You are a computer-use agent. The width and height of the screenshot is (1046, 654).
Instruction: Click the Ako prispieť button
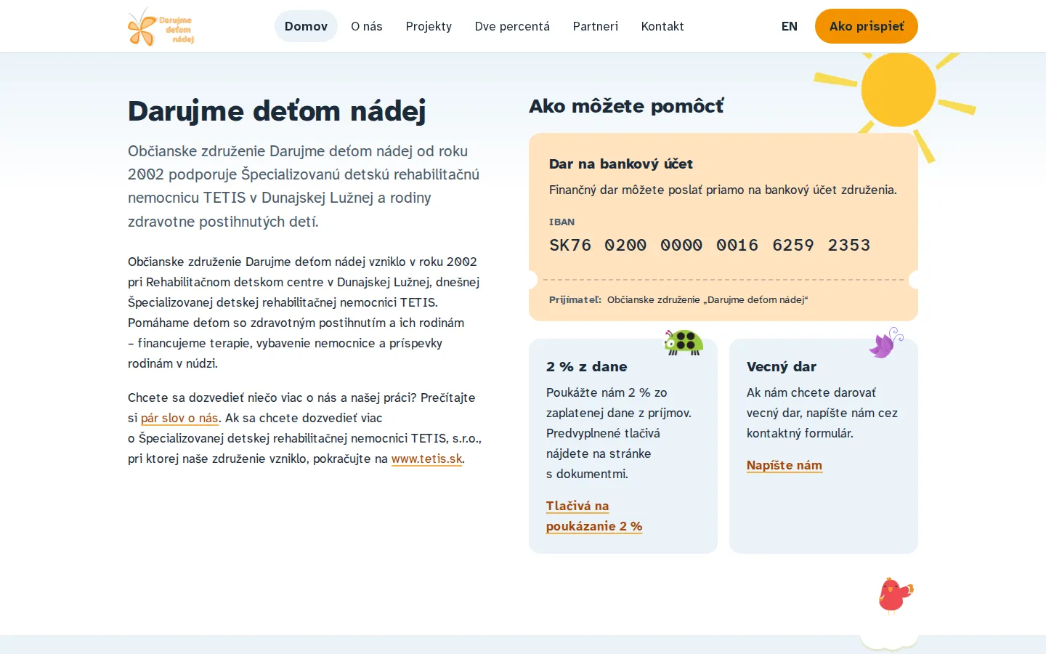point(867,26)
